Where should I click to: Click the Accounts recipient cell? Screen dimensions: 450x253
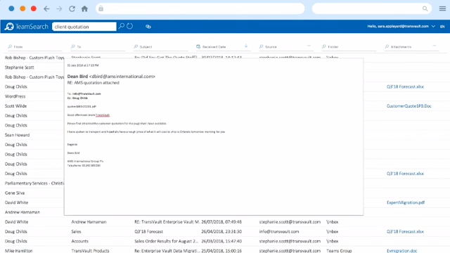(x=79, y=241)
